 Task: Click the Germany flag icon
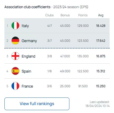15,40
